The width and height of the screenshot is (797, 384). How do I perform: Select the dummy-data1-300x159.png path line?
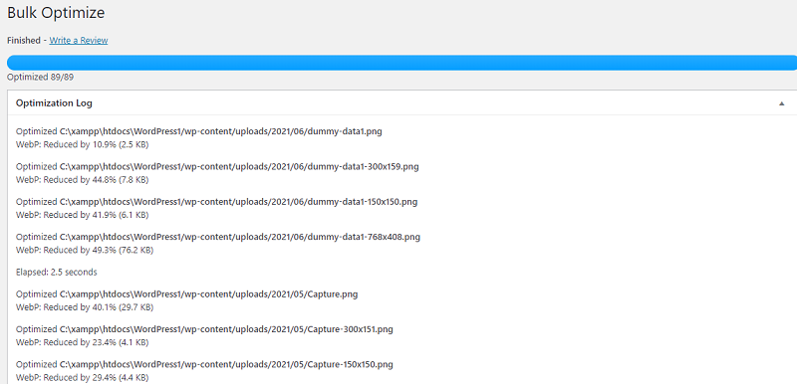217,166
